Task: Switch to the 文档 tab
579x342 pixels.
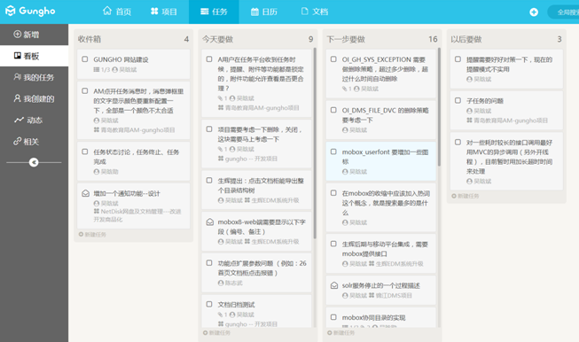Action: point(315,12)
